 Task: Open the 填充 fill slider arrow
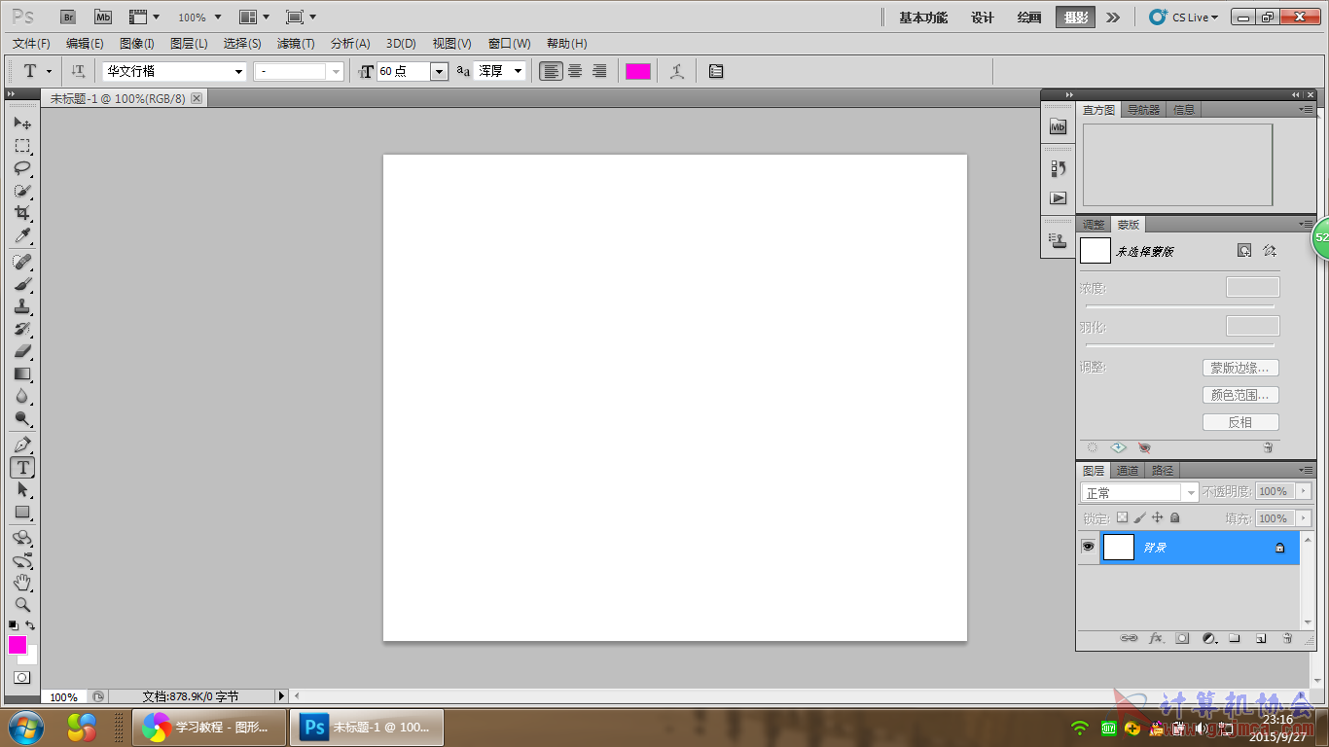(1305, 518)
